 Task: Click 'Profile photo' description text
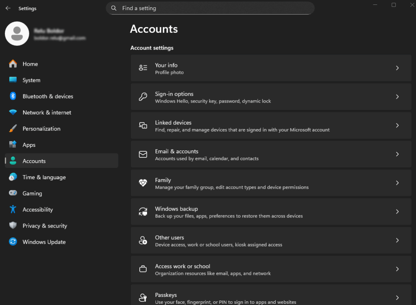coord(169,73)
